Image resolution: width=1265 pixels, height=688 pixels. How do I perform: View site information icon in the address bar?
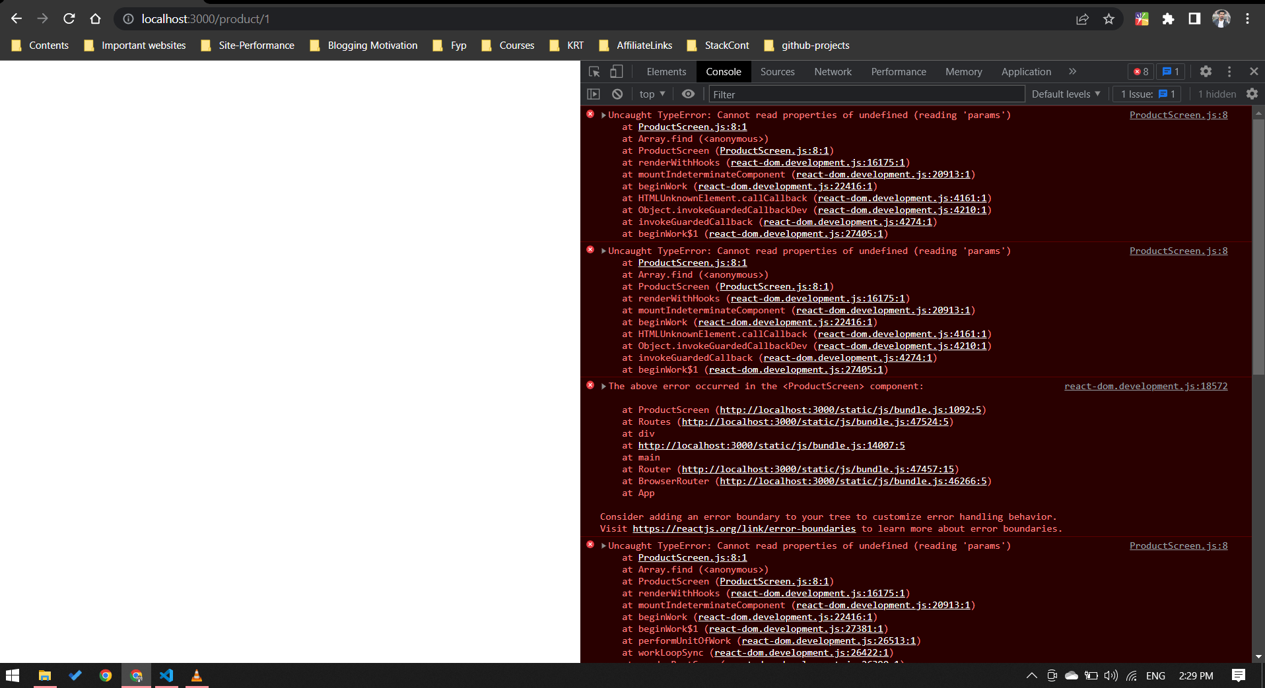tap(129, 19)
